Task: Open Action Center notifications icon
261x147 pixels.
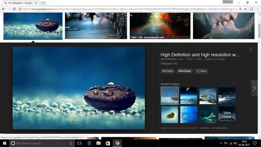Action: 254,143
